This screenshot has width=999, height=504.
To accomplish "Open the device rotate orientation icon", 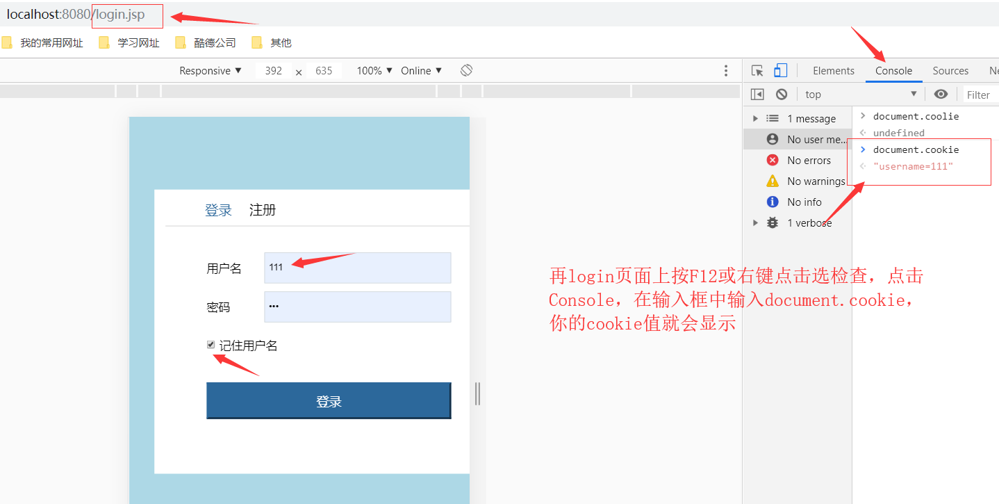I will pos(466,70).
